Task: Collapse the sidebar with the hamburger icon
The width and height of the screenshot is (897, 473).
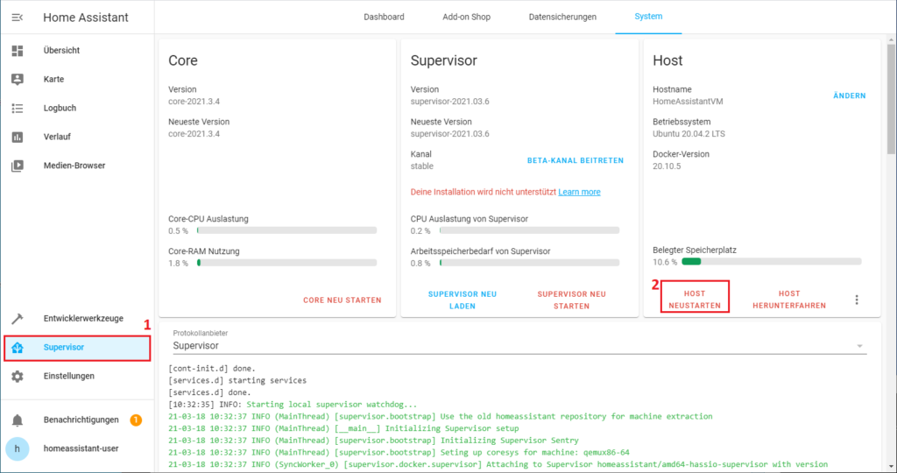Action: click(x=18, y=18)
